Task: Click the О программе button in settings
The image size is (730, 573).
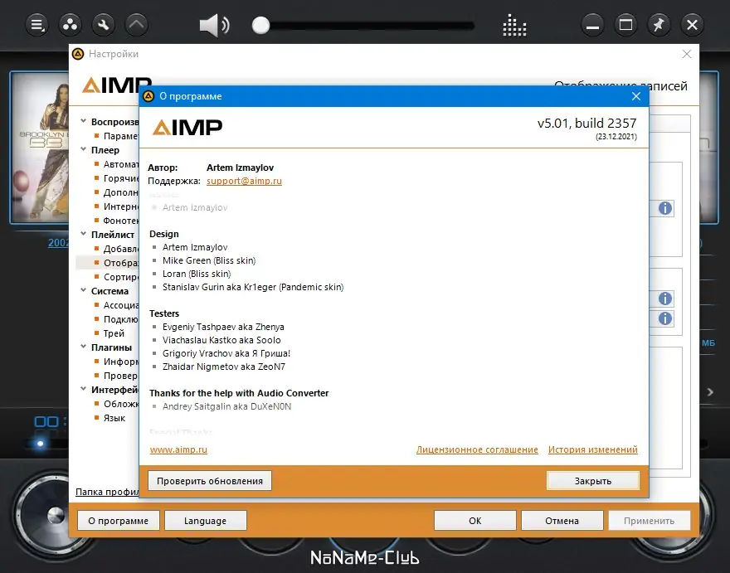Action: click(119, 521)
